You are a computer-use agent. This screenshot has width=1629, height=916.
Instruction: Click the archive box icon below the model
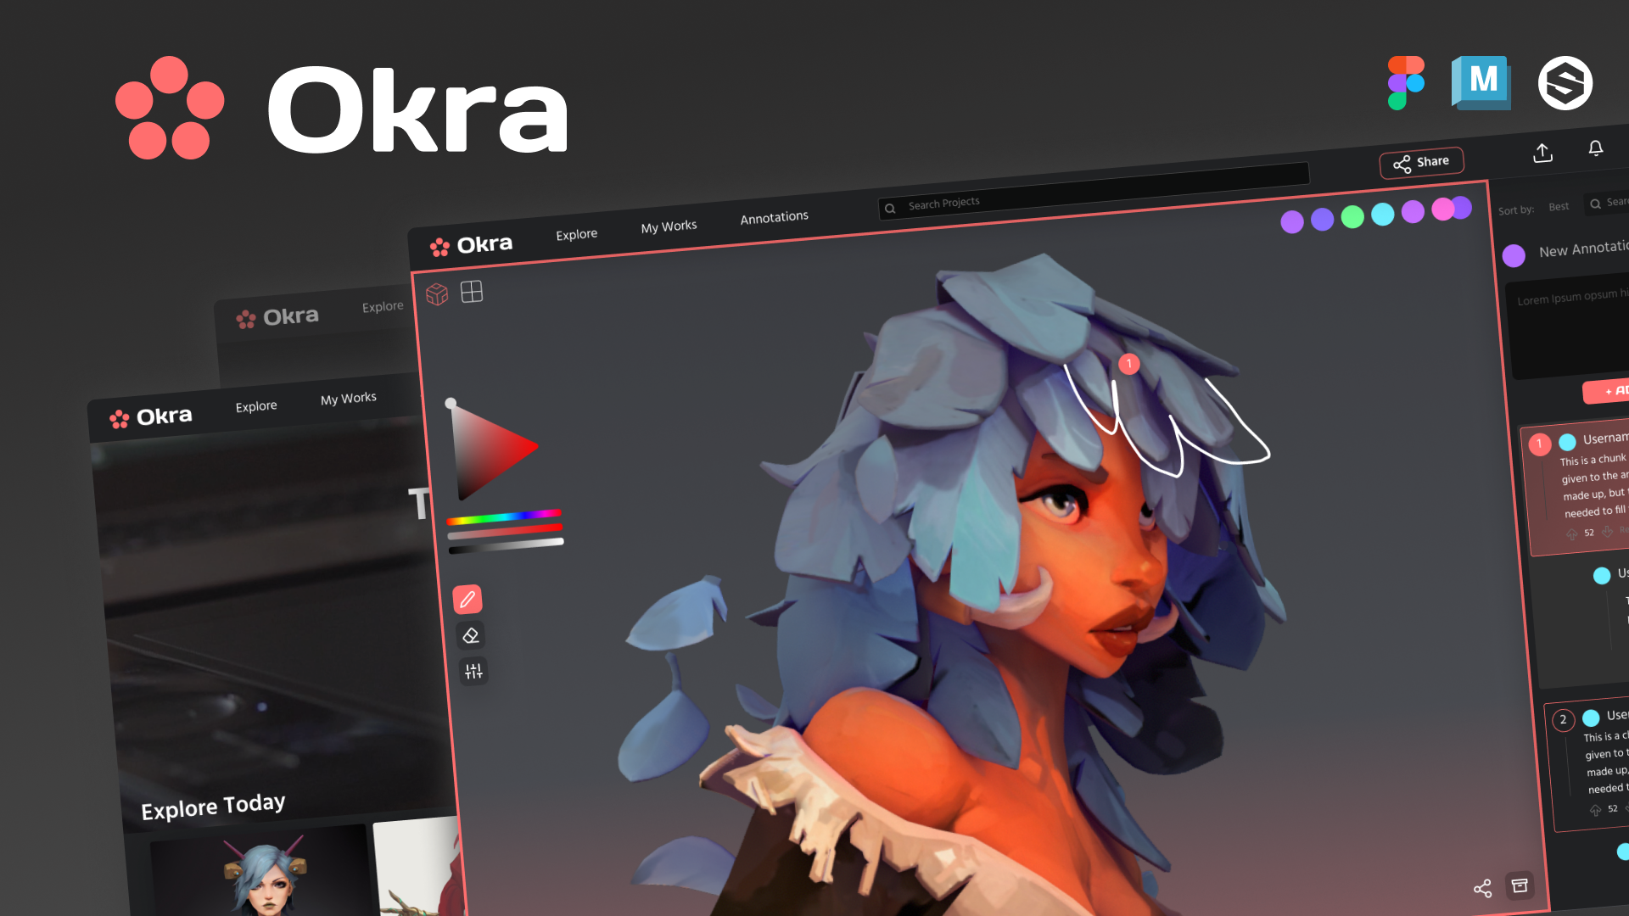pos(1520,885)
